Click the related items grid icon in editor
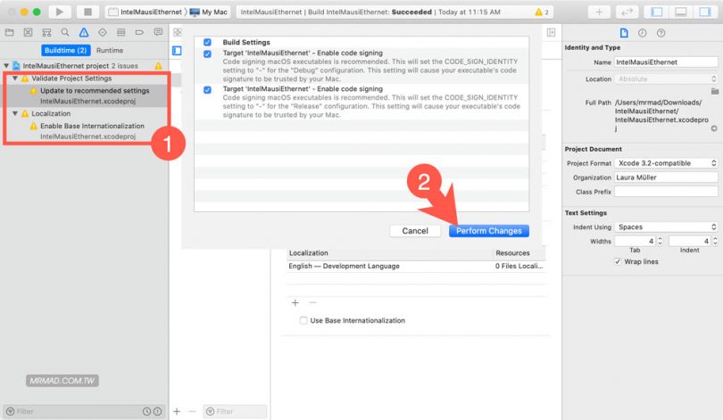The image size is (723, 420). point(177,32)
